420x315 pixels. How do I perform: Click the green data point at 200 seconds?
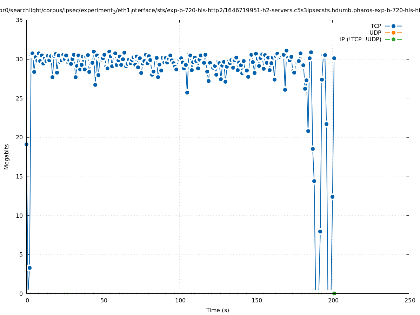[x=334, y=293]
